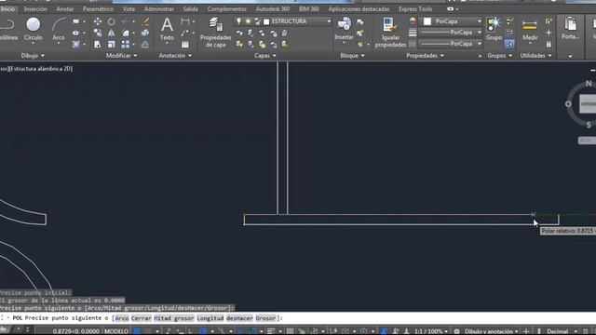Switch to the Administrar tab
The width and height of the screenshot is (596, 335).
pyautogui.click(x=159, y=8)
